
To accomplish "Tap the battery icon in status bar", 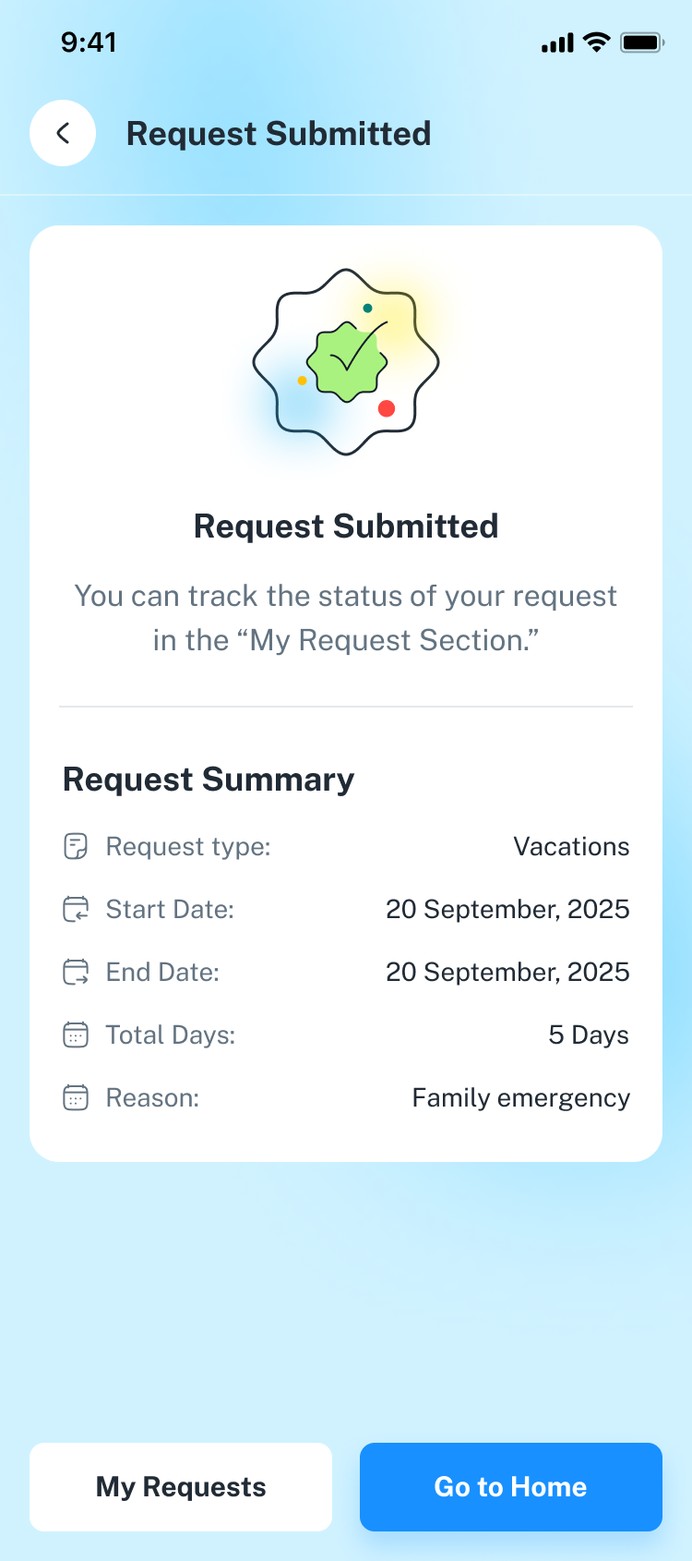I will click(641, 42).
